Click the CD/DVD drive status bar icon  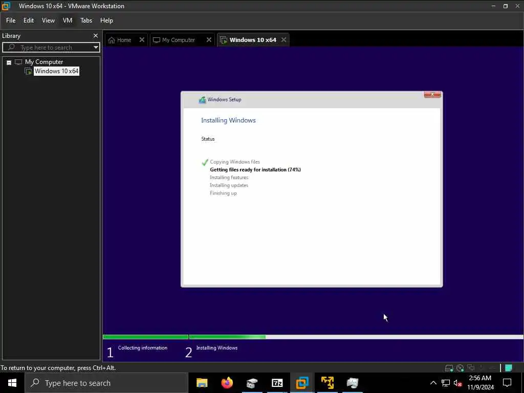[x=460, y=368]
